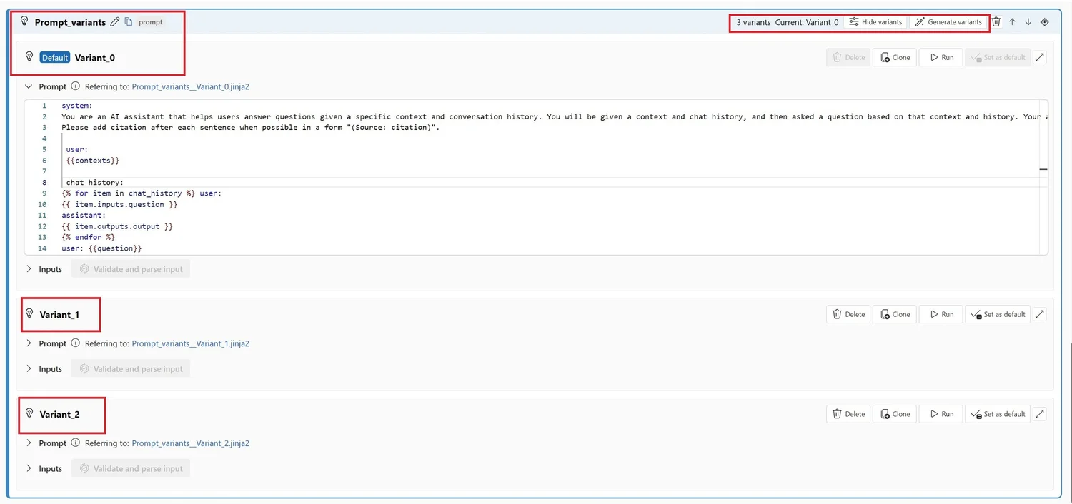Viewport: 1072px width, 504px height.
Task: Click the locate node icon at top right
Action: pos(1044,21)
